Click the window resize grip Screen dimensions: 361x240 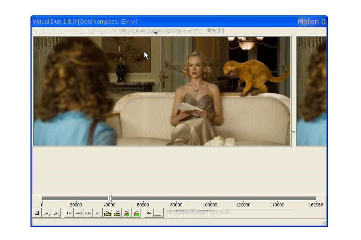[x=324, y=223]
